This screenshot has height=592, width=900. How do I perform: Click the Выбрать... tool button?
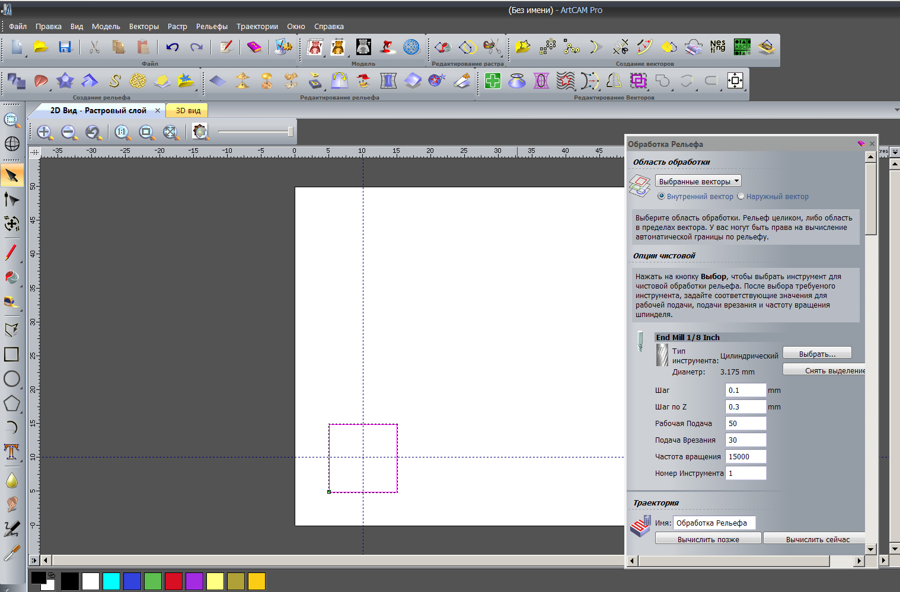pyautogui.click(x=817, y=354)
